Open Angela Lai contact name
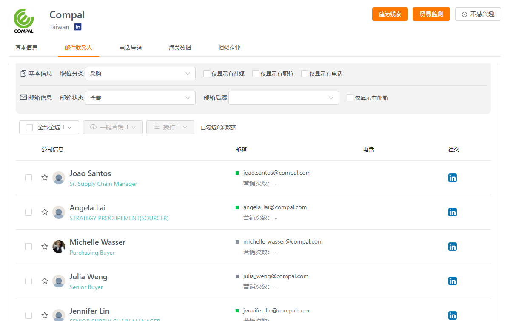The image size is (507, 321). click(x=88, y=208)
